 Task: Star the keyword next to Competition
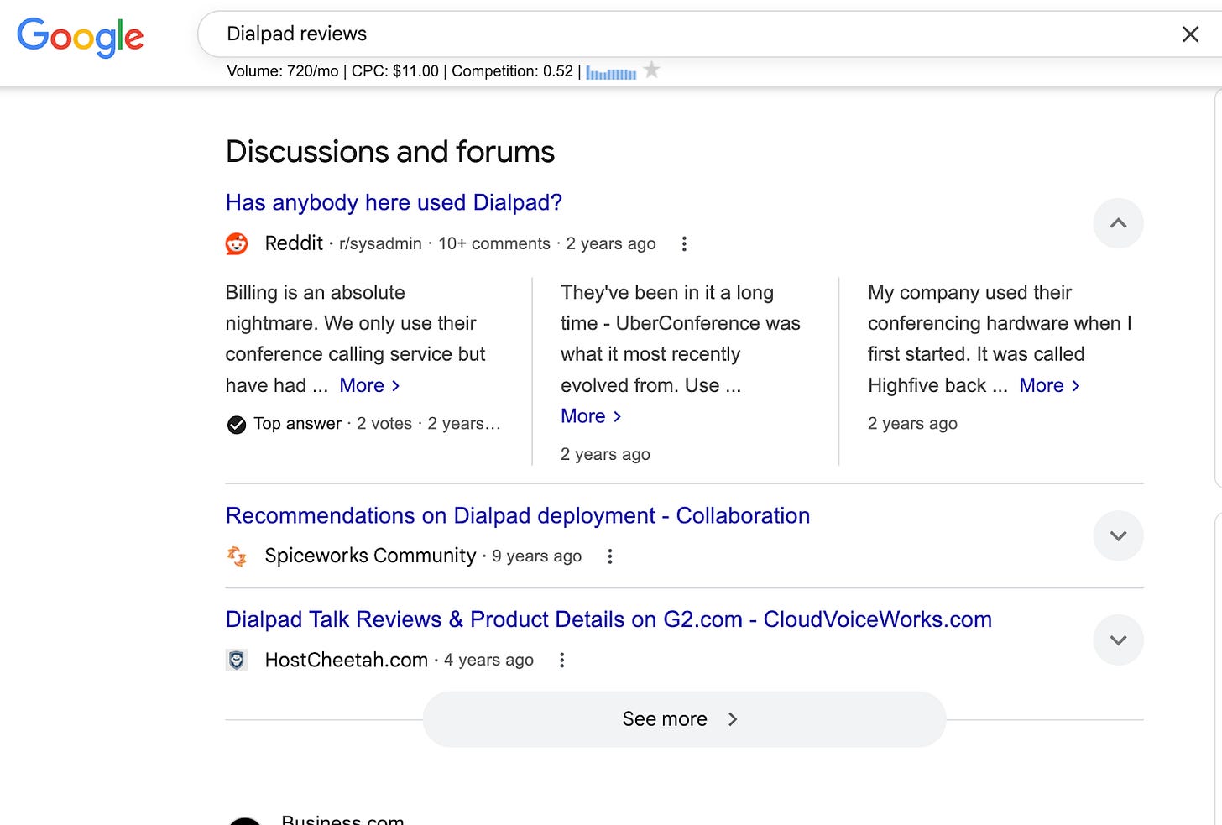651,70
